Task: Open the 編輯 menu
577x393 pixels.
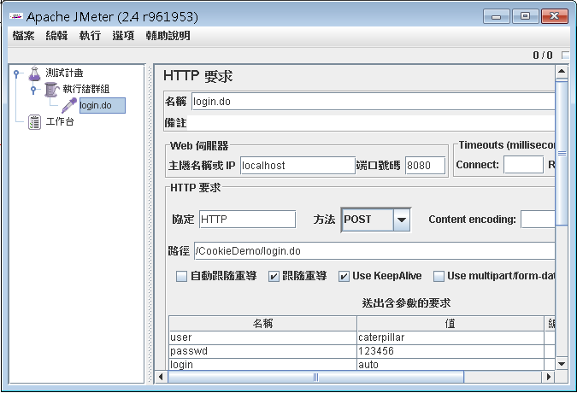Action: [56, 36]
